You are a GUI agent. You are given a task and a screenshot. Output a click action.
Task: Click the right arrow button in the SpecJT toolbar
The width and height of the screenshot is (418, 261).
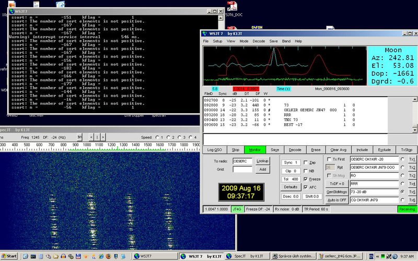103,137
